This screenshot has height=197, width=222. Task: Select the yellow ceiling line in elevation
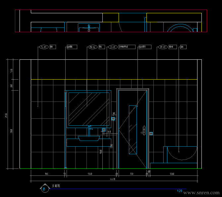click(114, 79)
